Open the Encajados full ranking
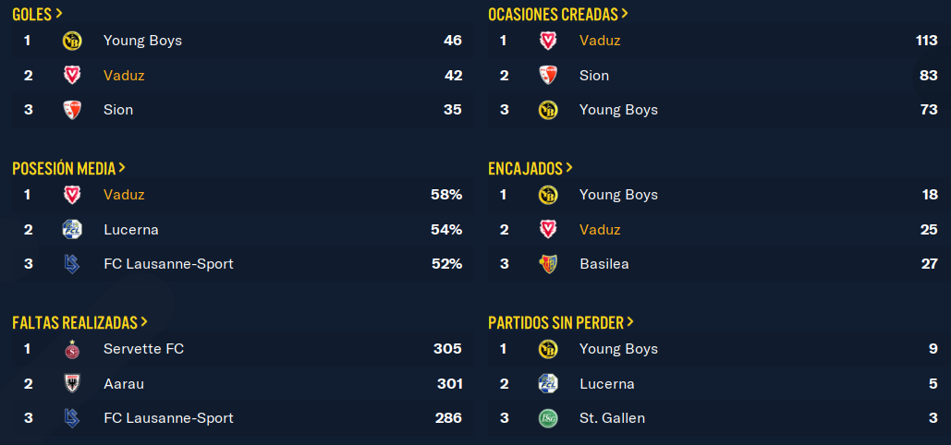951x445 pixels. pyautogui.click(x=530, y=168)
